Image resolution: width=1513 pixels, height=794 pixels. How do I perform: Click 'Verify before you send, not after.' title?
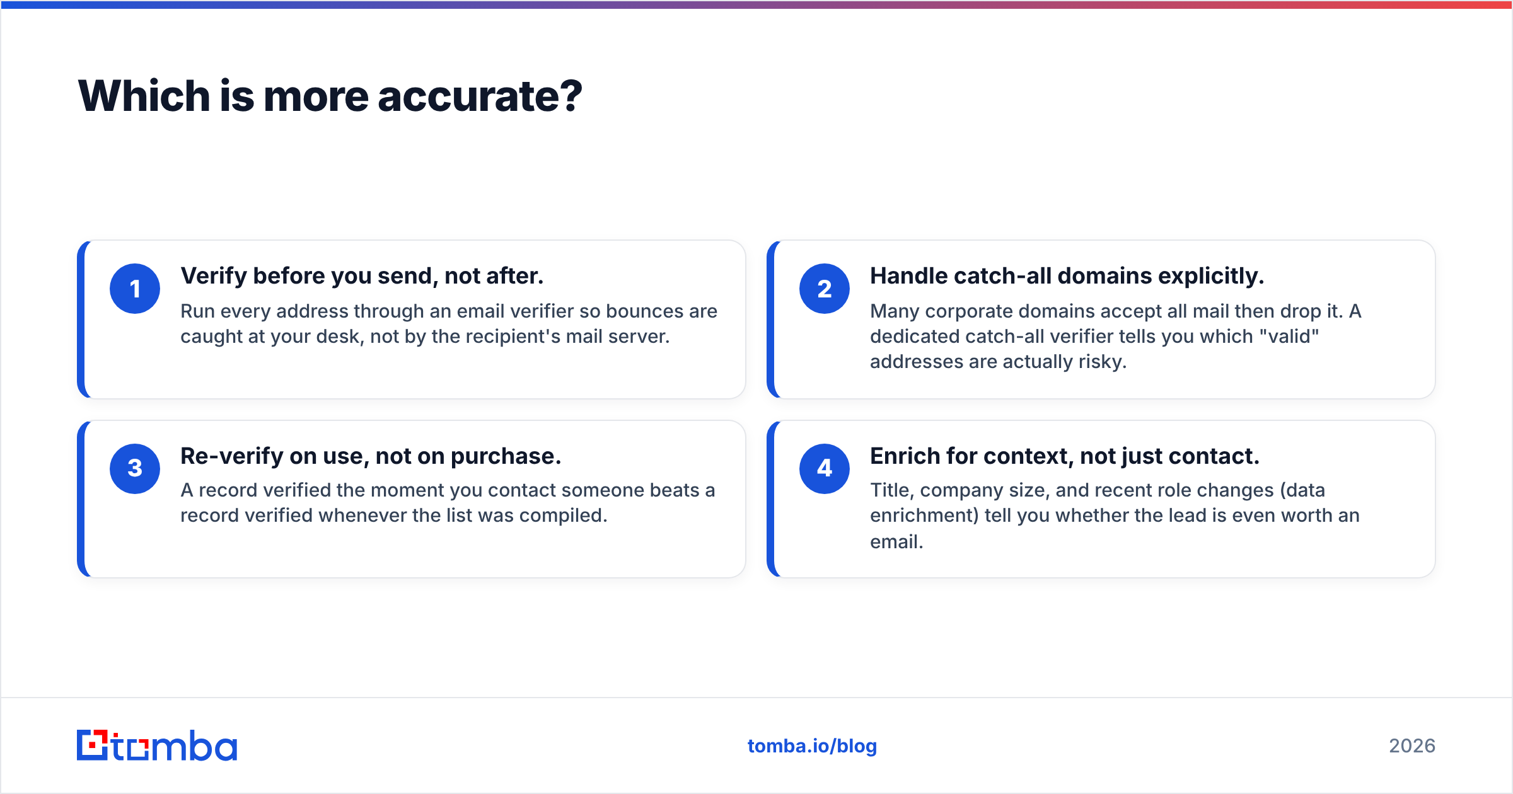[362, 276]
